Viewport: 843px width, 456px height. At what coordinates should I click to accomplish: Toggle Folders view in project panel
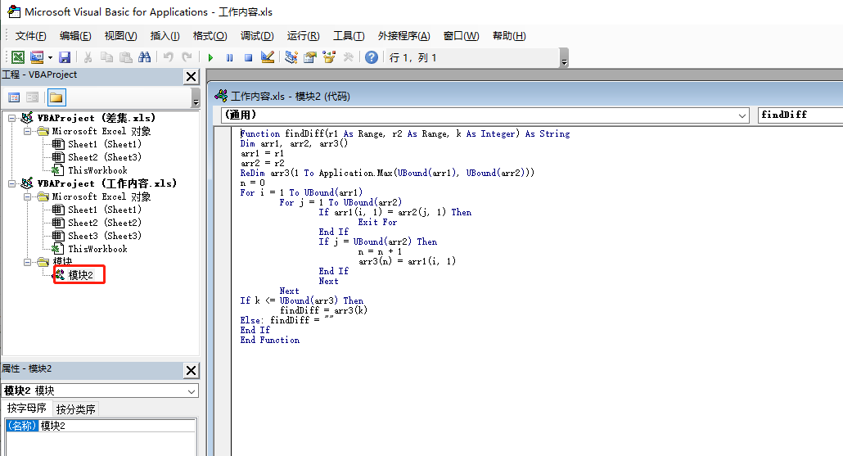[x=56, y=97]
